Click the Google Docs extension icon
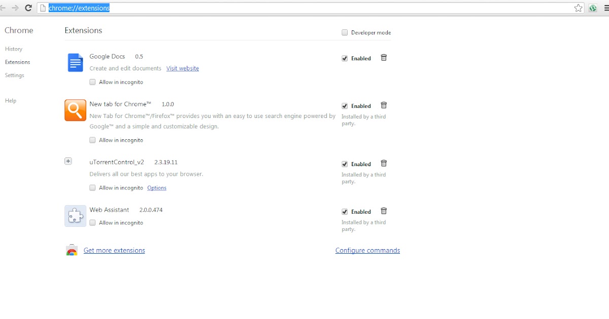609x319 pixels. pyautogui.click(x=75, y=63)
